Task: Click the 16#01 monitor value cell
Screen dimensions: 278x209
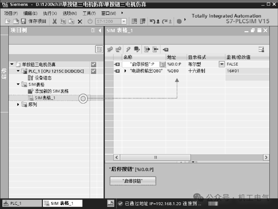Action: point(247,71)
